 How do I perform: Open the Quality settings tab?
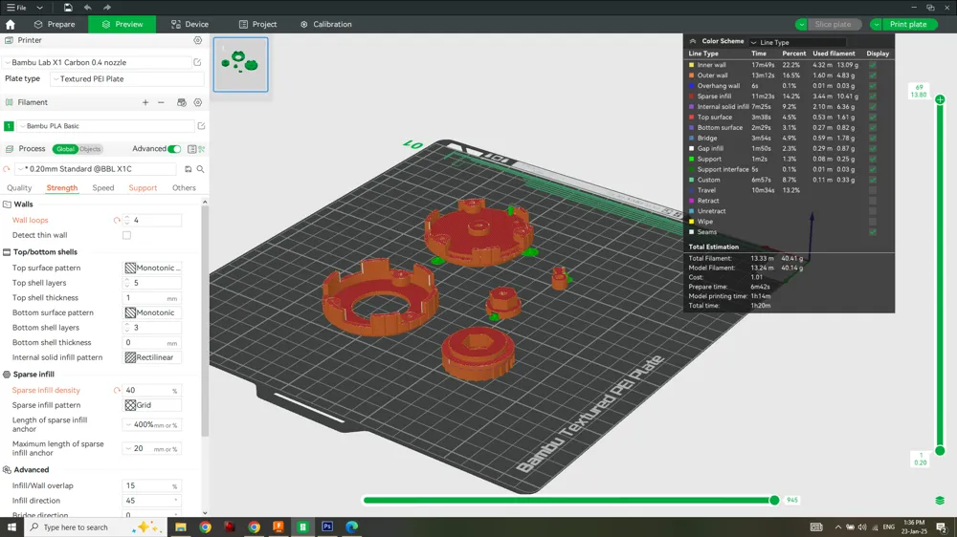coord(19,187)
